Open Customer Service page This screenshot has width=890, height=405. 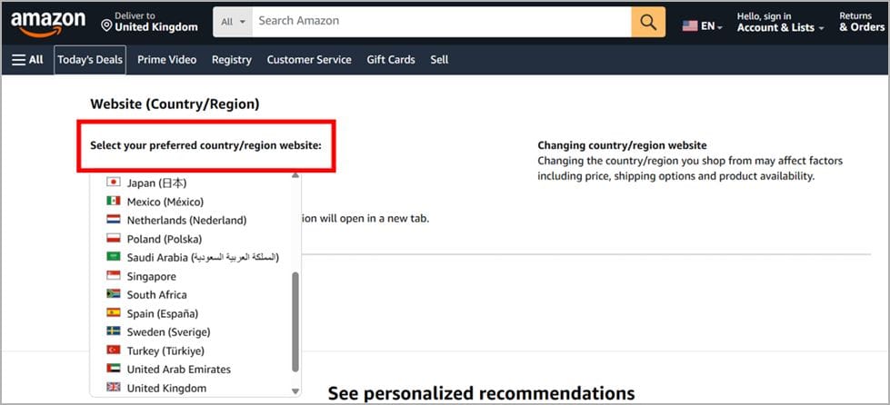(309, 60)
